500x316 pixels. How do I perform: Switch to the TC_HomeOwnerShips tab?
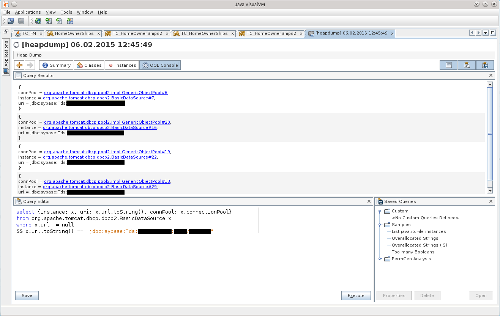(203, 33)
